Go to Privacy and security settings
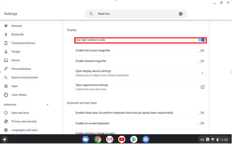The height and width of the screenshot is (144, 232). 24,121
